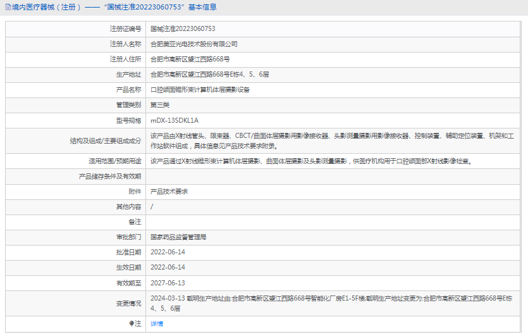Select the page header title 境内医疗器械（注册）
The height and width of the screenshot is (336, 528).
click(x=46, y=7)
